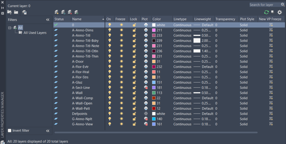The image size is (286, 144).
Task: Turn off the A-Door layer lightbulb
Action: point(110,61)
